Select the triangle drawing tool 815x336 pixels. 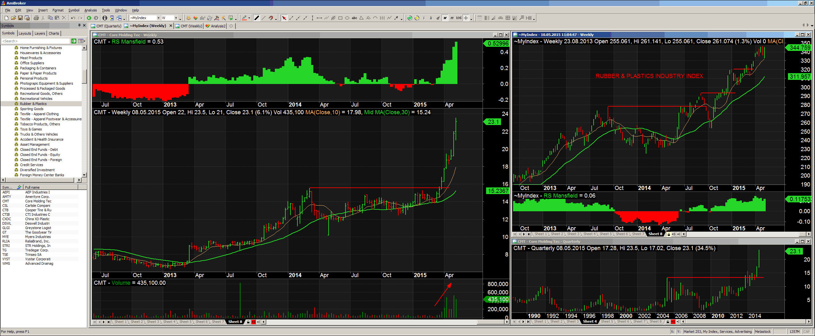[361, 18]
